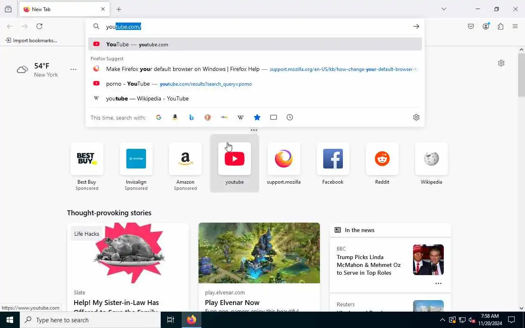This screenshot has height=328, width=525.
Task: Open the Slate Life Hacks story image
Action: [x=128, y=253]
